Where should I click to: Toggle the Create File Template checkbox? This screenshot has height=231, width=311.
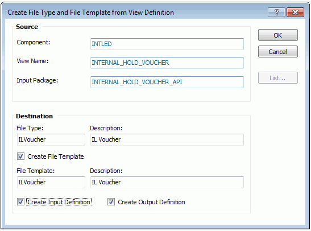coord(20,156)
